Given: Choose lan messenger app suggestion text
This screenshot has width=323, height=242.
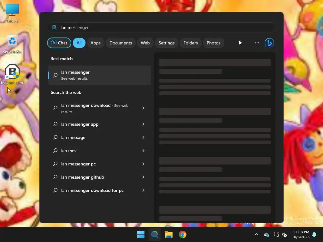Looking at the screenshot, I should coord(80,124).
